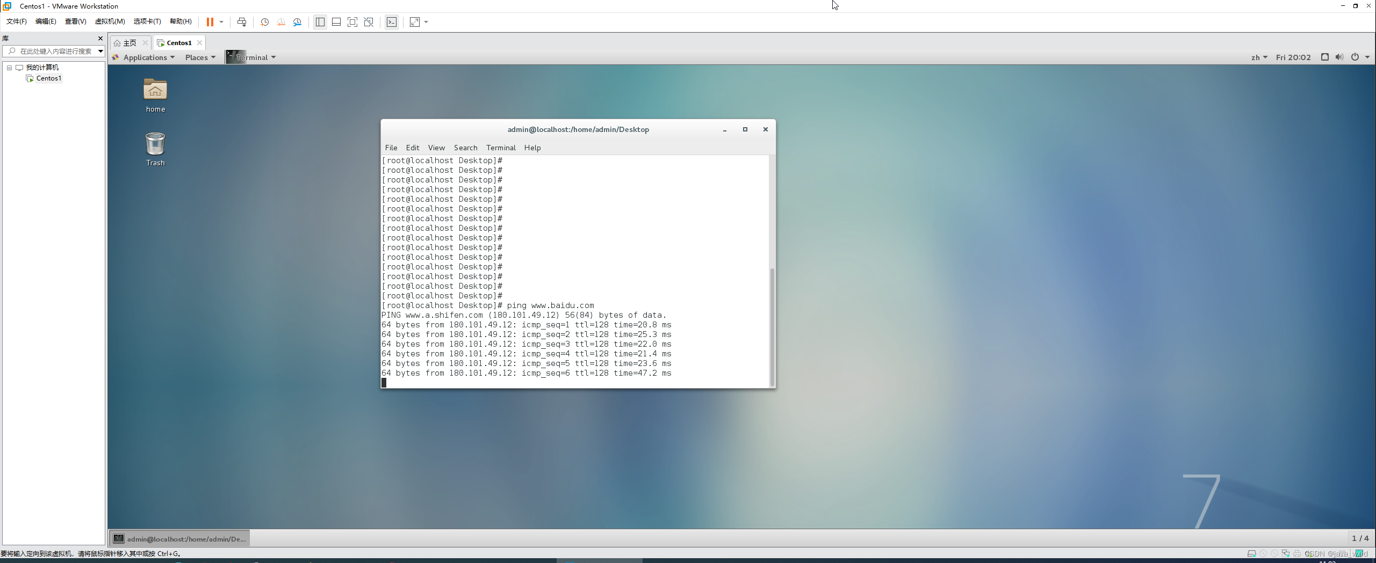Collapse the 我的计算机 tree node
Image resolution: width=1376 pixels, height=563 pixels.
pos(9,68)
